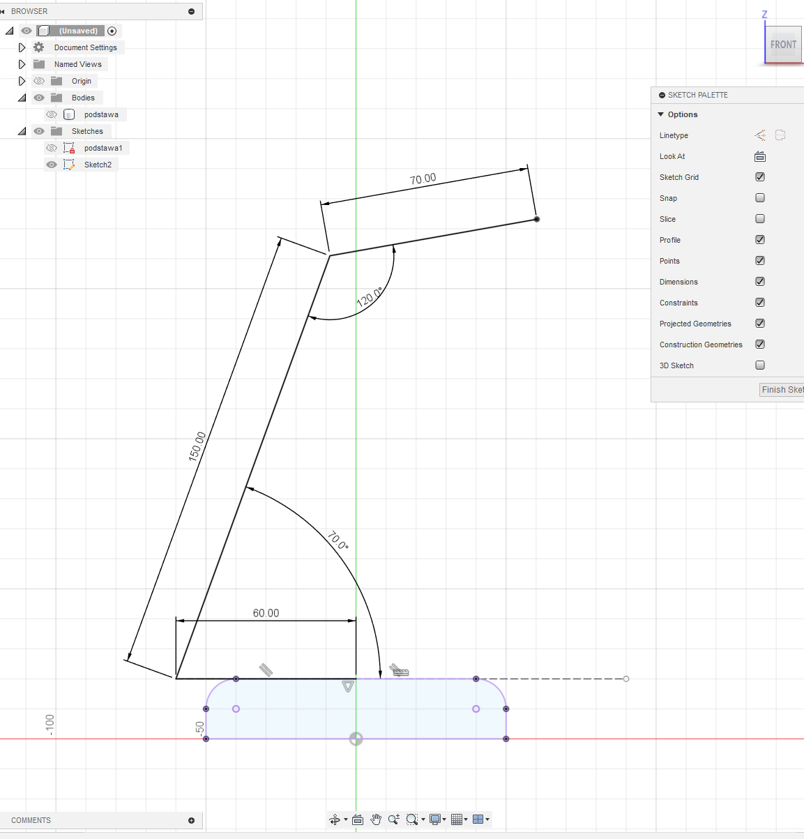The height and width of the screenshot is (839, 804).
Task: Enable the Snap checkbox
Action: tap(760, 198)
